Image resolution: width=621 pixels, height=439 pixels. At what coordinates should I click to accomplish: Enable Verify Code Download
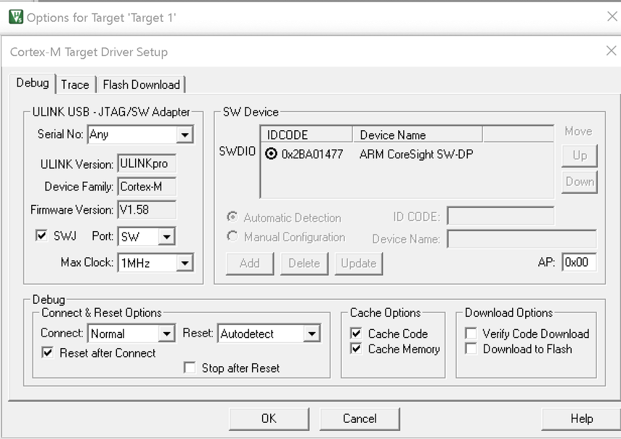[x=471, y=333]
